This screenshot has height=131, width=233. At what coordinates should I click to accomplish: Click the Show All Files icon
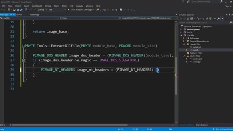[210, 19]
